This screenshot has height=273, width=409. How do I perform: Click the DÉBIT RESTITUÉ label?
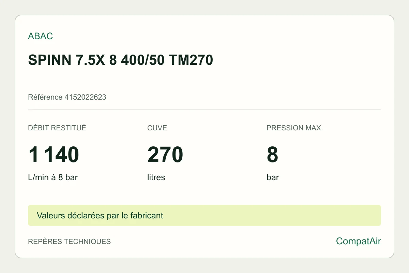(x=57, y=128)
